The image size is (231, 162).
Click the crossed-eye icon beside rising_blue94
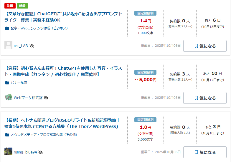[41, 152]
